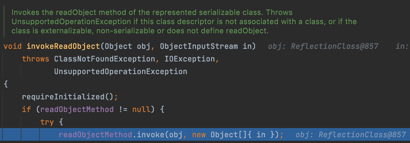Click UnsupportedOperationException in the throws clause
Viewport: 410px width, 143px height.
[x=120, y=71]
